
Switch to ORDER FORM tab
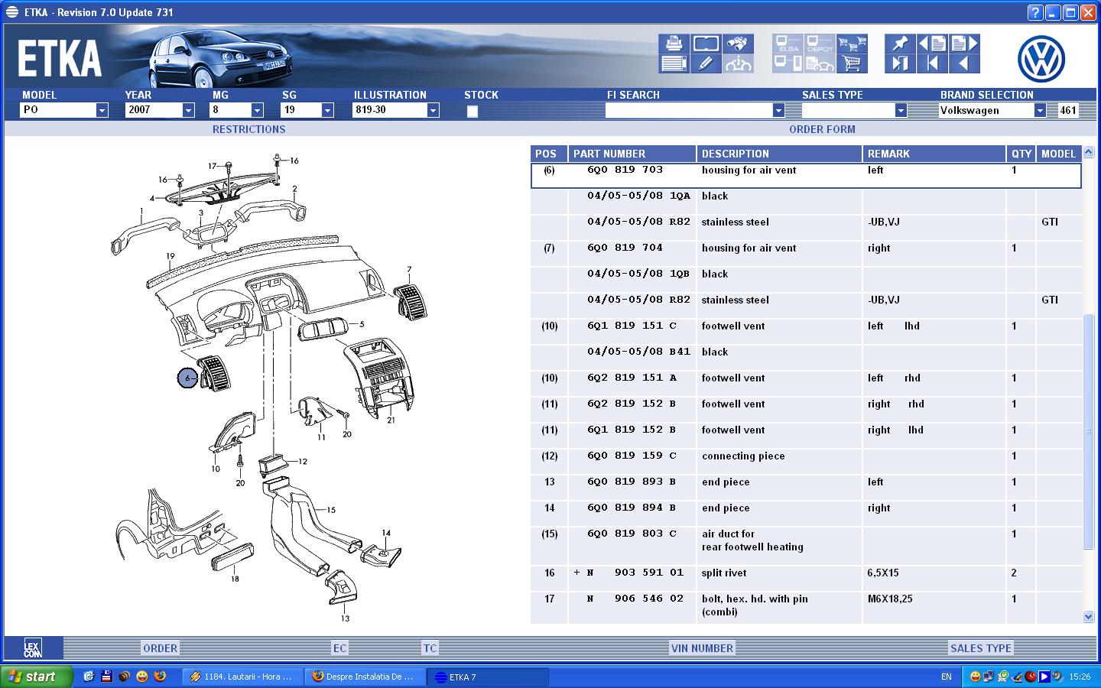[822, 129]
